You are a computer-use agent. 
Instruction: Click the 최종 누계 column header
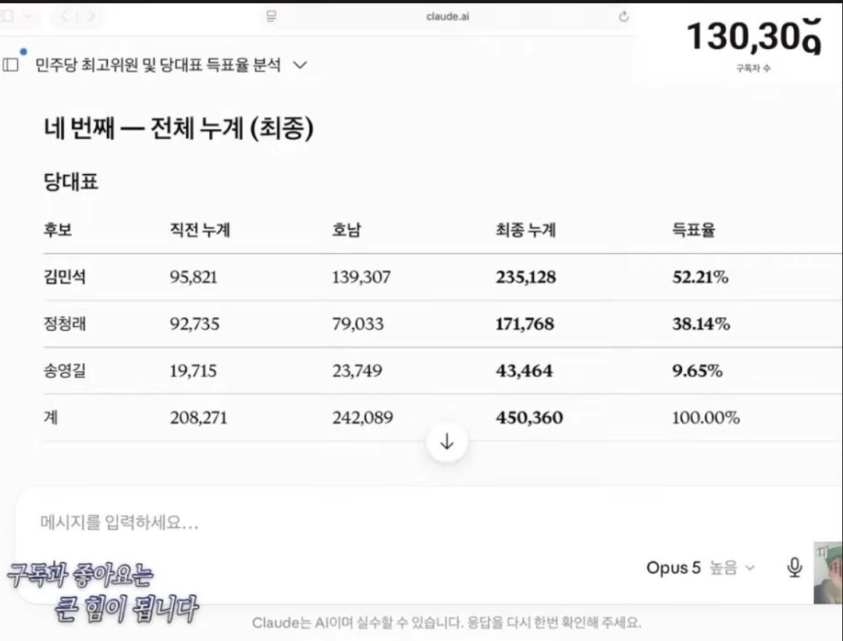(526, 230)
